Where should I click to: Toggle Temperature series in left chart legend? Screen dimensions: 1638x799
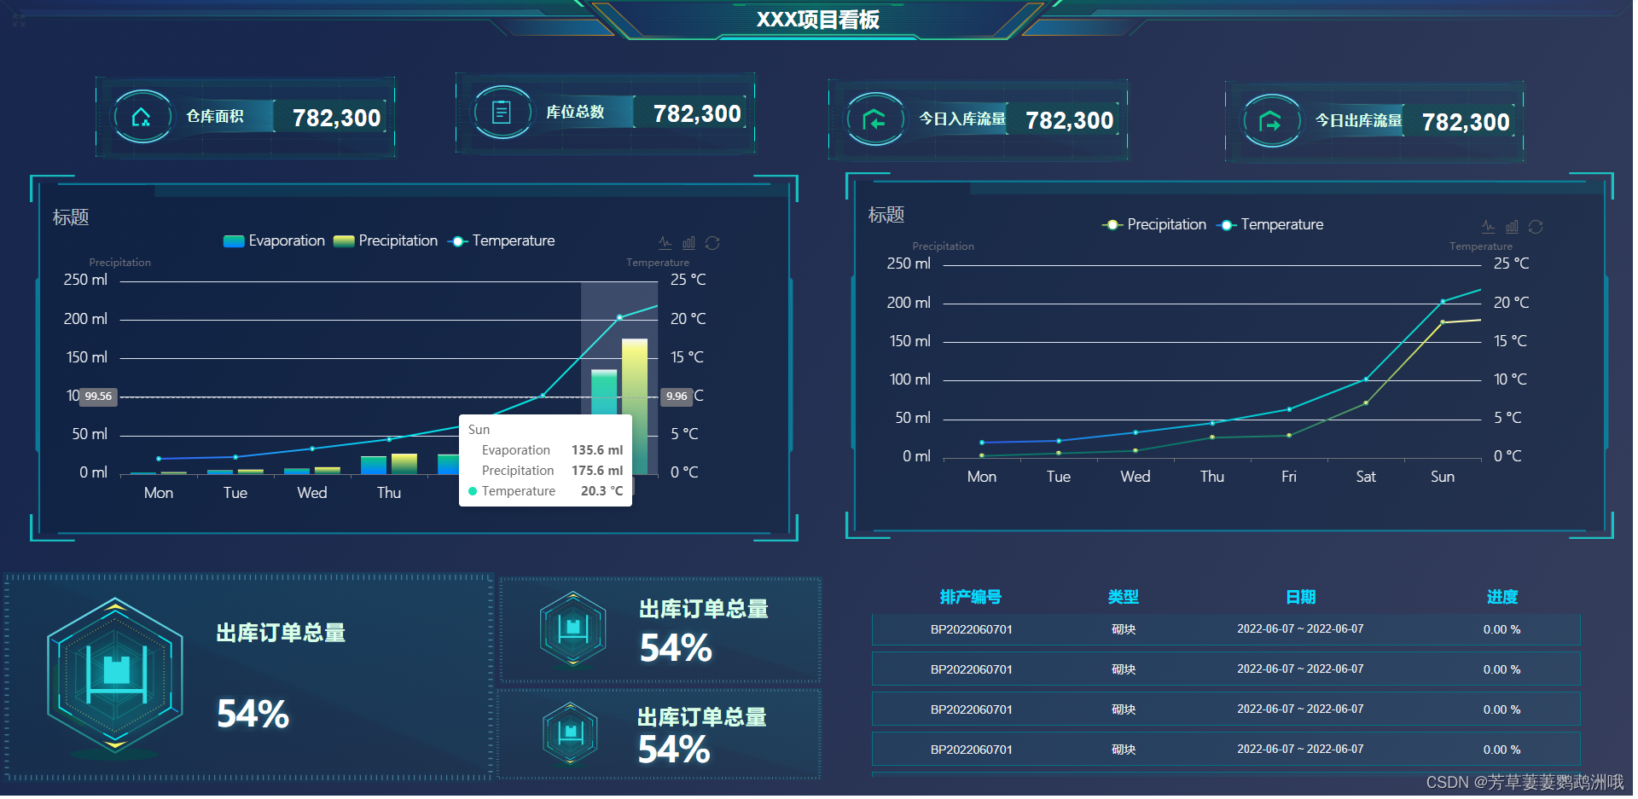pyautogui.click(x=501, y=241)
